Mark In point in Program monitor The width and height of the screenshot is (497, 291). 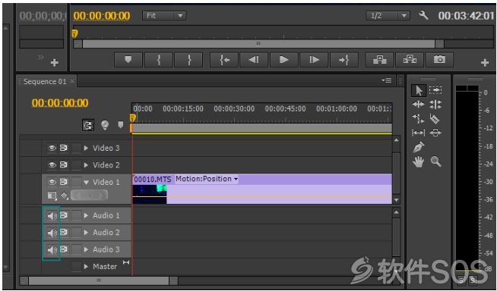pos(159,60)
